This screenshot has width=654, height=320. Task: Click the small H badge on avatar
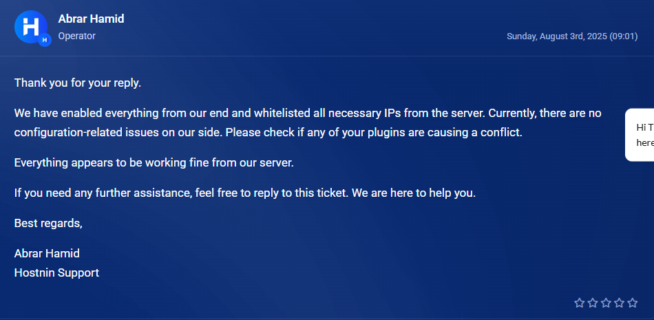click(x=45, y=40)
